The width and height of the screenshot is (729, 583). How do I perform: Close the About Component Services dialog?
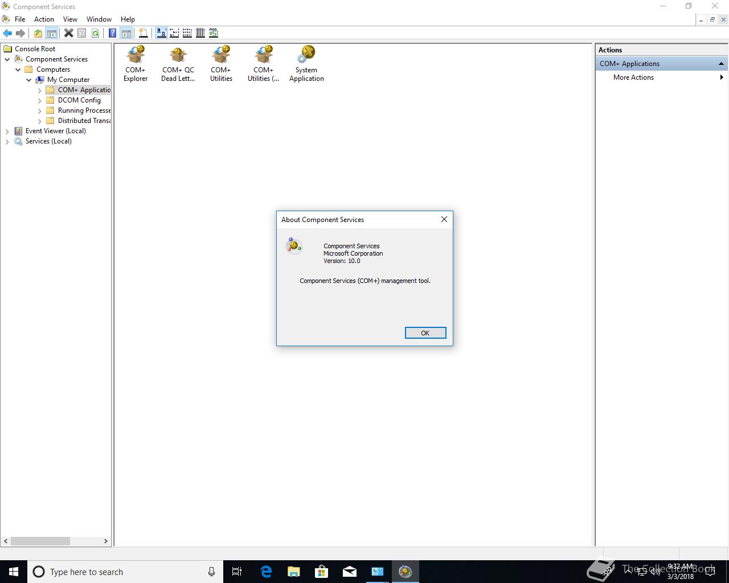(444, 219)
